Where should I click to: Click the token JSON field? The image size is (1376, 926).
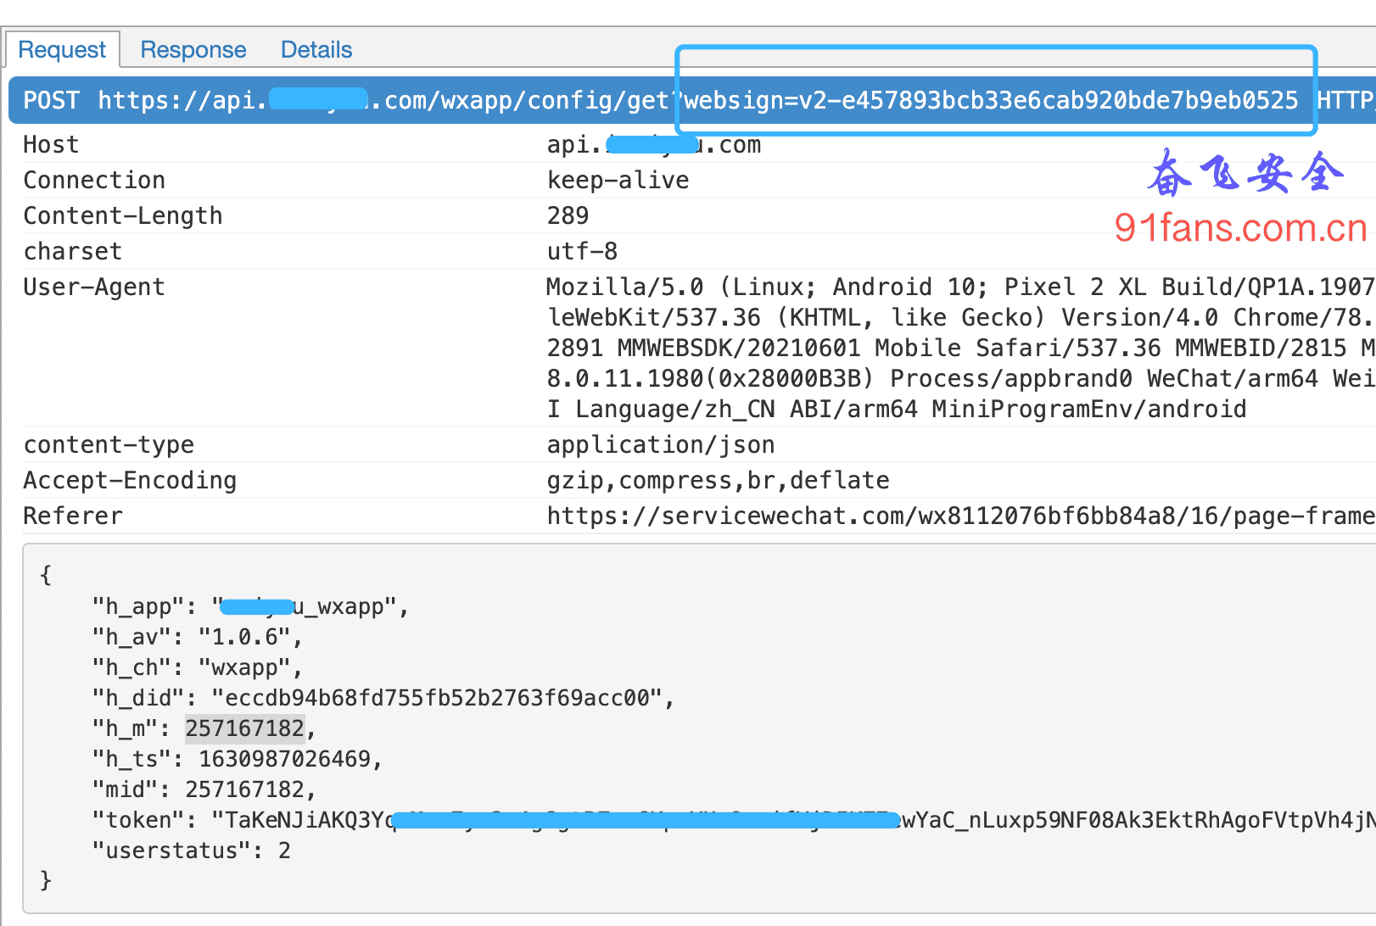click(x=734, y=821)
